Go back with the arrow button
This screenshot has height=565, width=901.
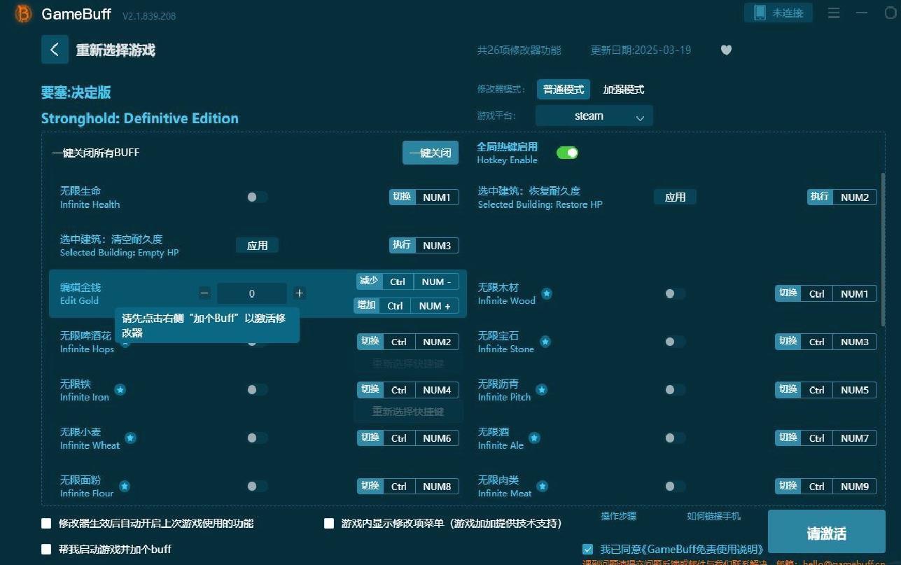tap(55, 50)
